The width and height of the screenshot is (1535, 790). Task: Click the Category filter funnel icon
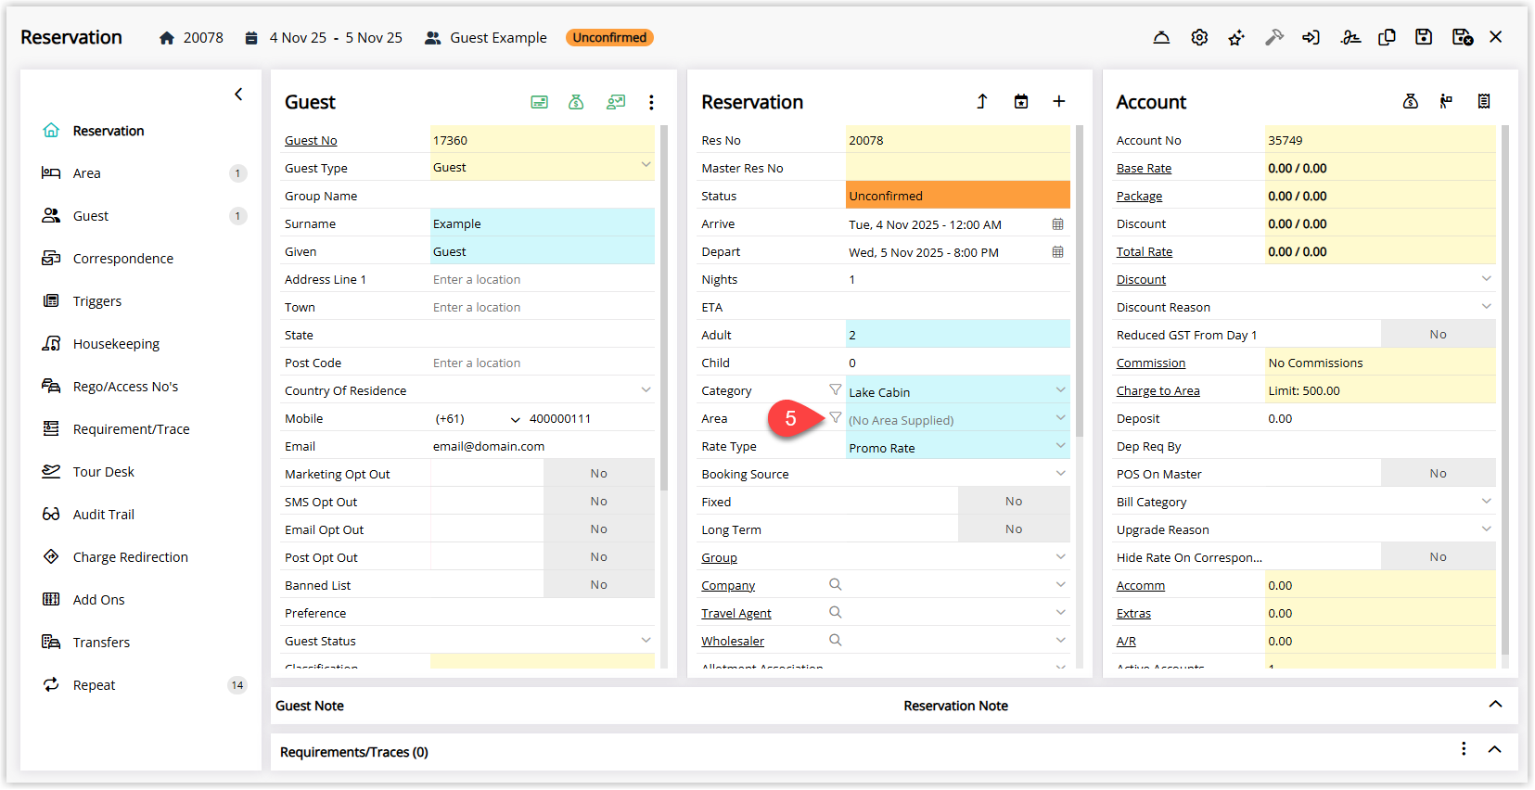(x=835, y=389)
